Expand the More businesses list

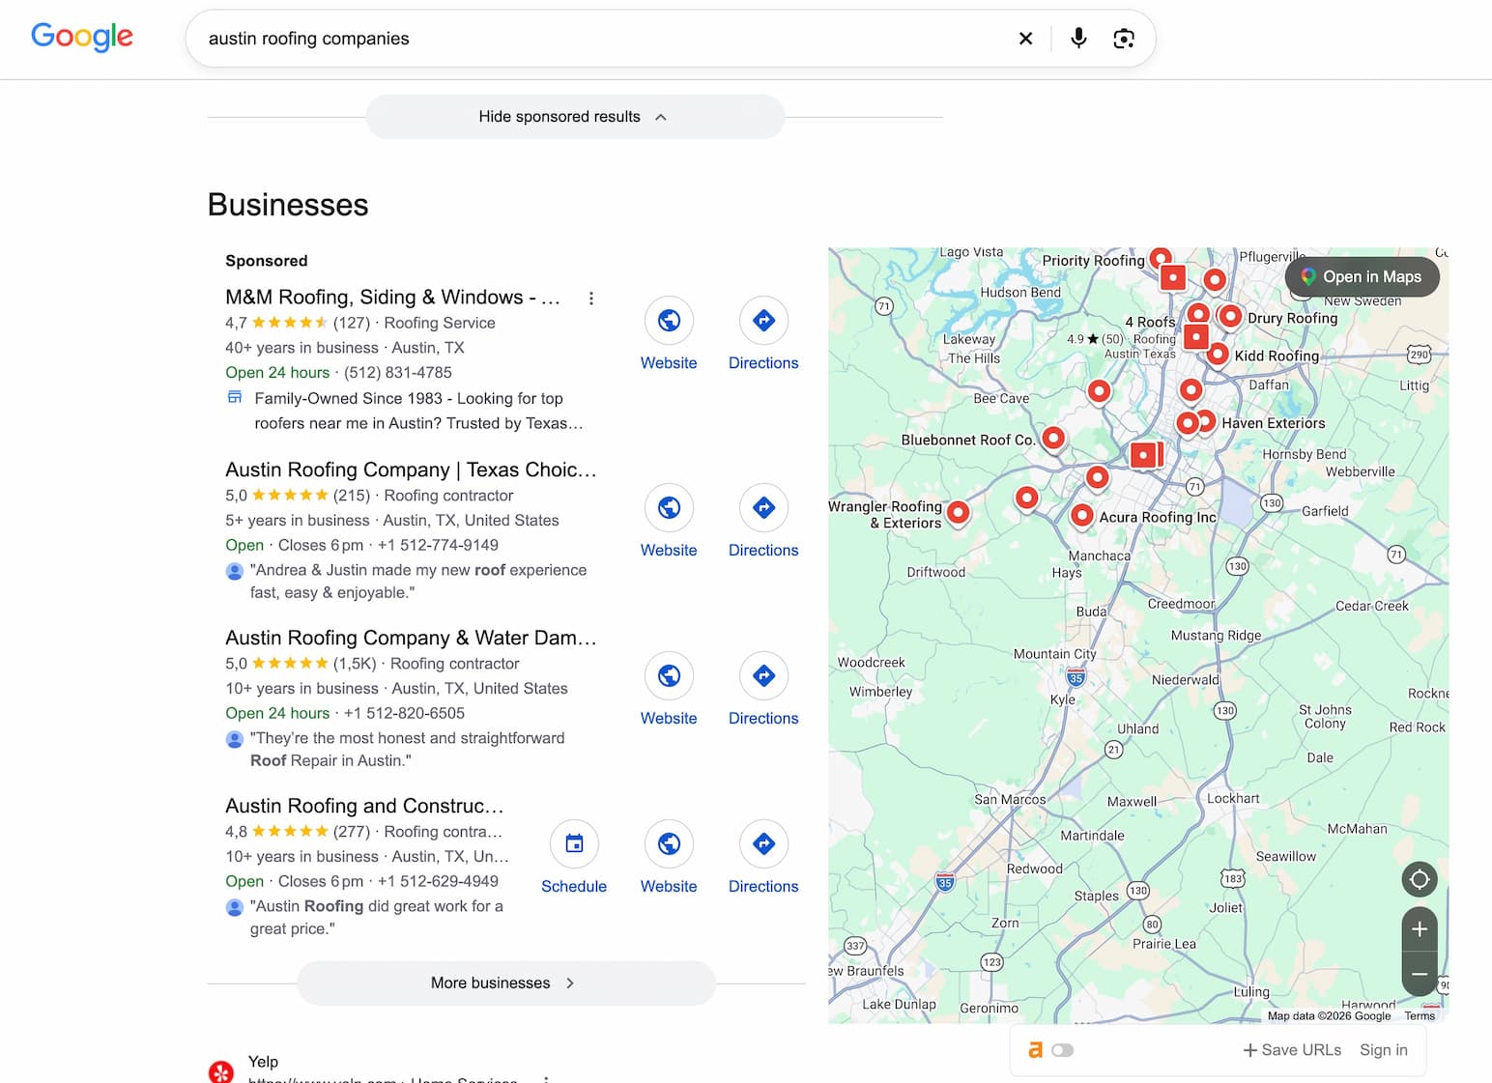[x=506, y=983]
